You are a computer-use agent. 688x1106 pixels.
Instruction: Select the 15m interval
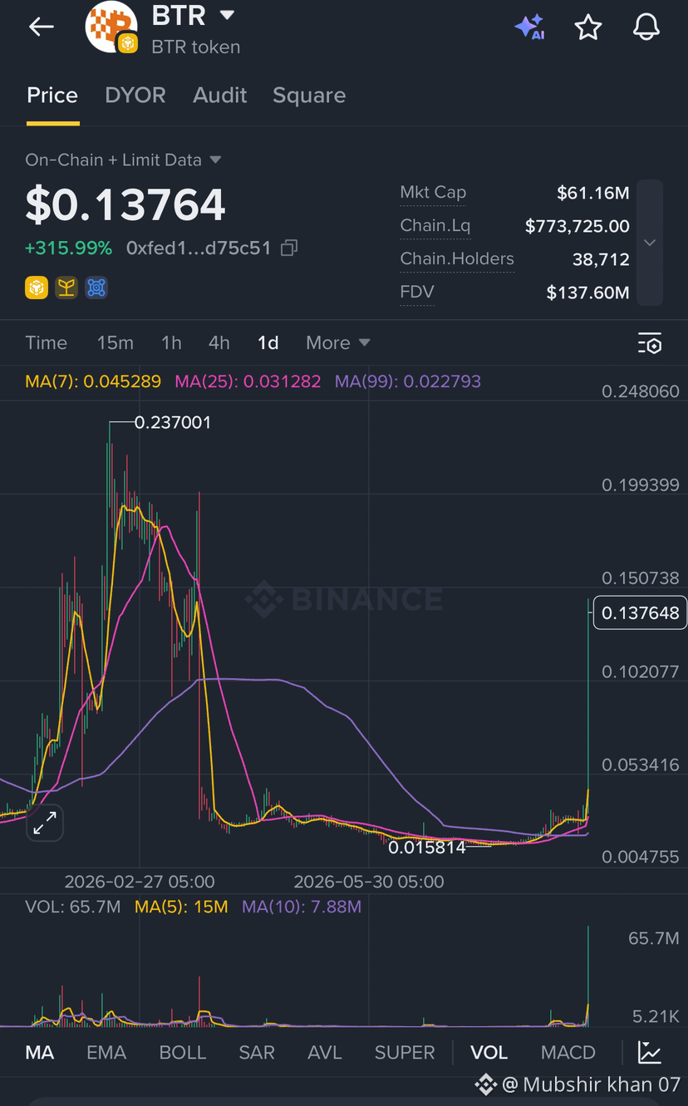click(115, 342)
